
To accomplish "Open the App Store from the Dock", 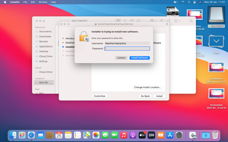I will (x=170, y=135).
